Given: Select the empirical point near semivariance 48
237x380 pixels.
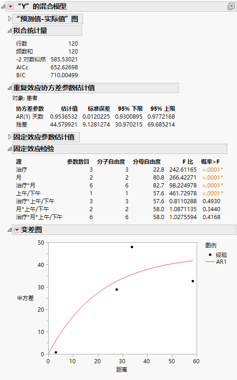Looking at the screenshot, I should 132,247.
